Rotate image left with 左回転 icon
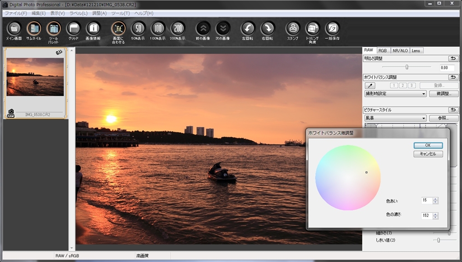The image size is (462, 262). 248,29
